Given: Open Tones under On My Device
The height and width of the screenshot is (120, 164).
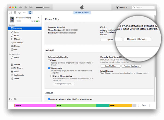Looking at the screenshot, I should click(x=25, y=79).
